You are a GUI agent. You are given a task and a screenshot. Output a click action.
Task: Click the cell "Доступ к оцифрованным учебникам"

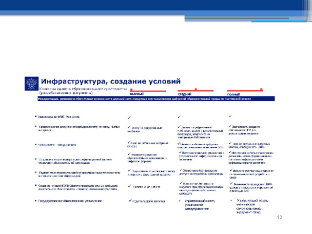[145, 129]
